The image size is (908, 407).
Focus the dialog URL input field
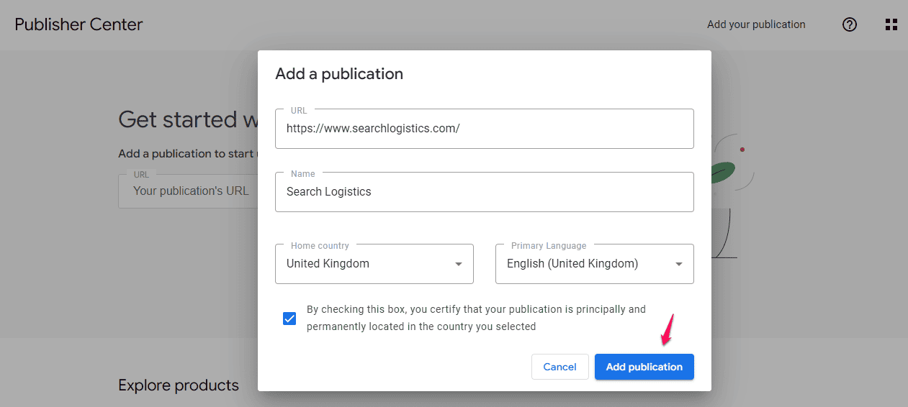(x=485, y=129)
